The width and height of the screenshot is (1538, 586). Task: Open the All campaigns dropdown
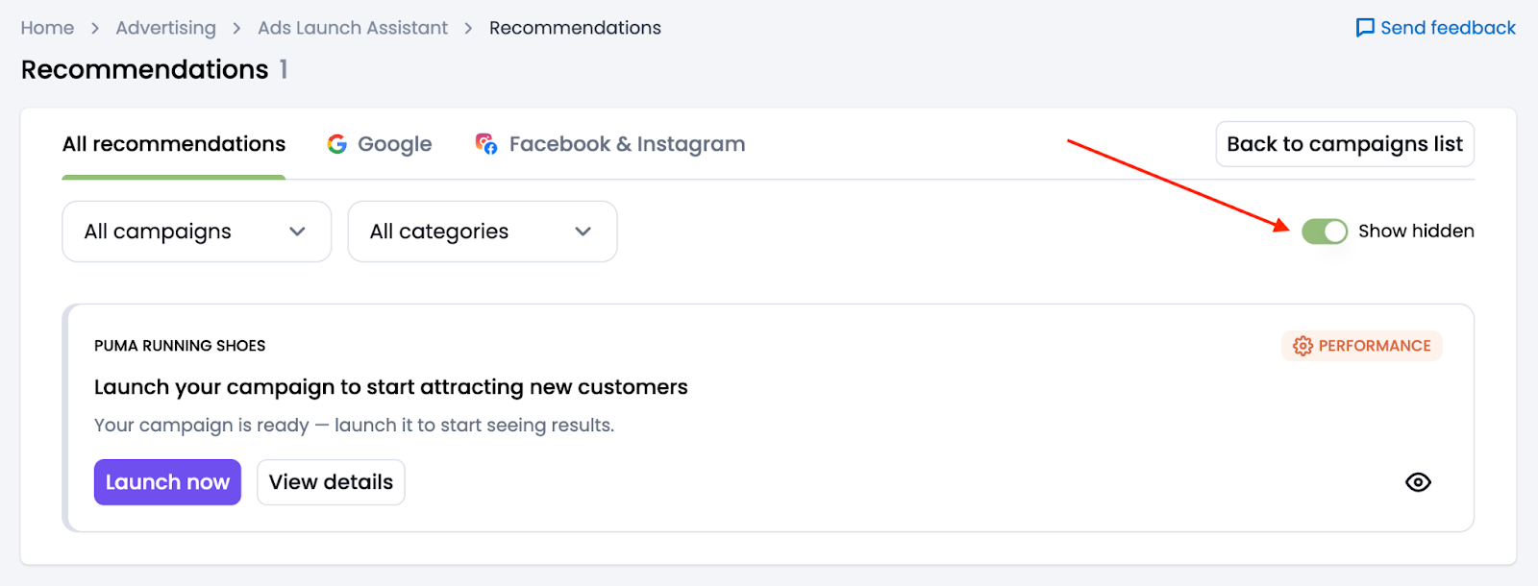pyautogui.click(x=196, y=232)
